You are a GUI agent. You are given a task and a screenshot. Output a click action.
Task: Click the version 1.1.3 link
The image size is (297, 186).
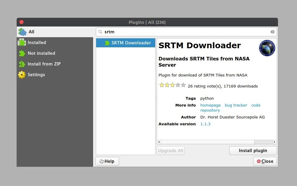tap(205, 124)
